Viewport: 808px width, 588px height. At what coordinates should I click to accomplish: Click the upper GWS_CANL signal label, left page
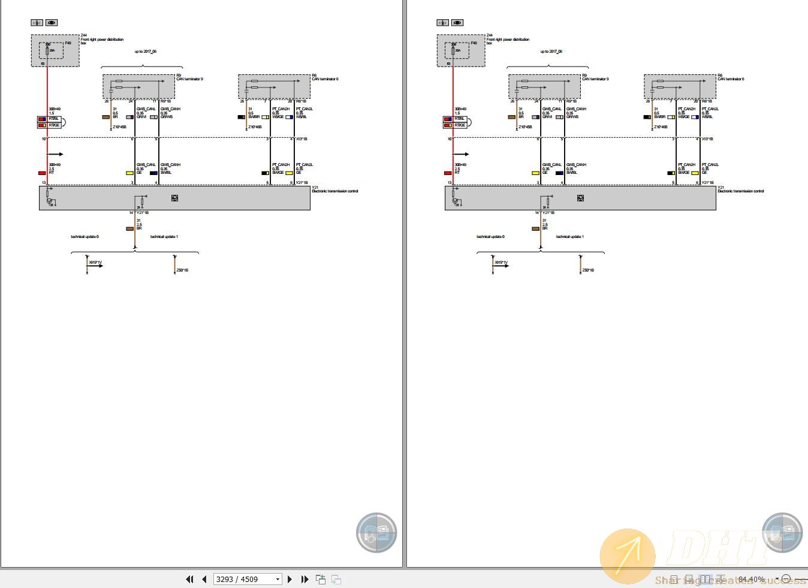coord(146,109)
